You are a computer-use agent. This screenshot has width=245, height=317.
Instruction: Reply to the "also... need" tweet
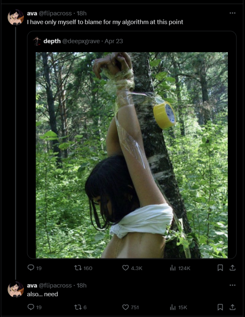click(31, 307)
